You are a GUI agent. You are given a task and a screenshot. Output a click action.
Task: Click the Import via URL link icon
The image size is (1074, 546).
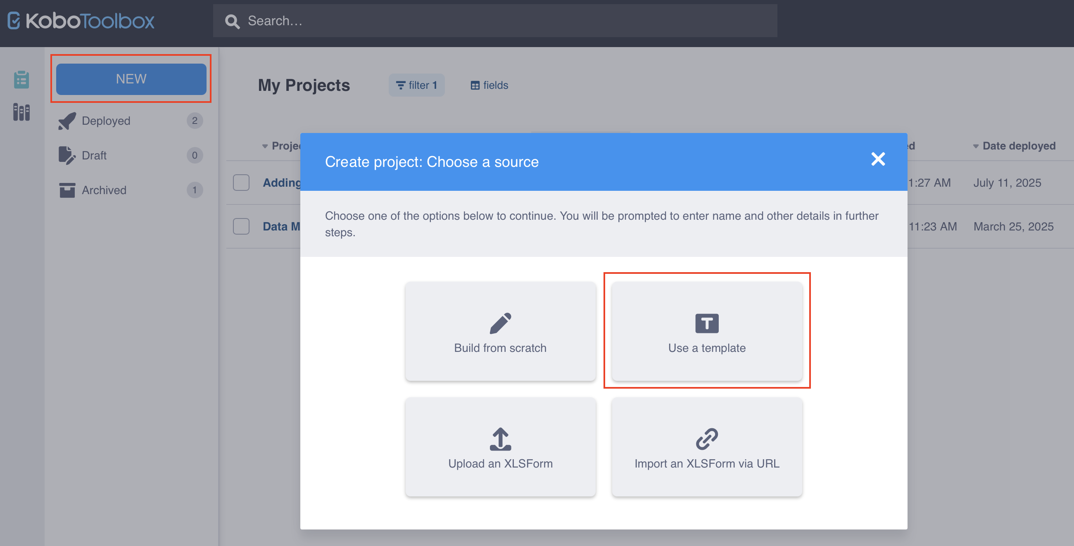(x=706, y=439)
